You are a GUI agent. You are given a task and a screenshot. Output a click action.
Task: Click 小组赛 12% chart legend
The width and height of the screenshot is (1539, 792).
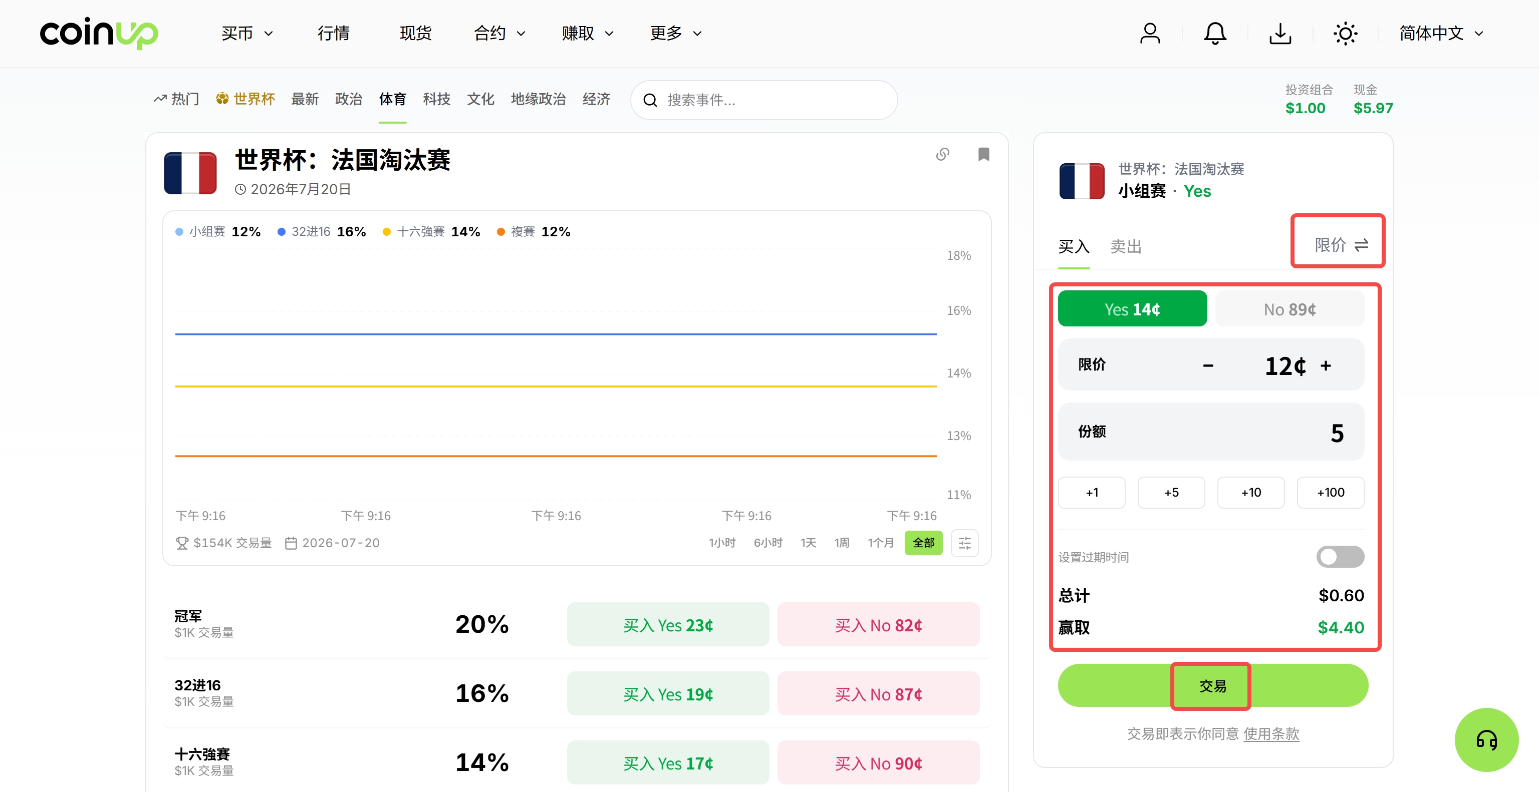[x=217, y=232]
